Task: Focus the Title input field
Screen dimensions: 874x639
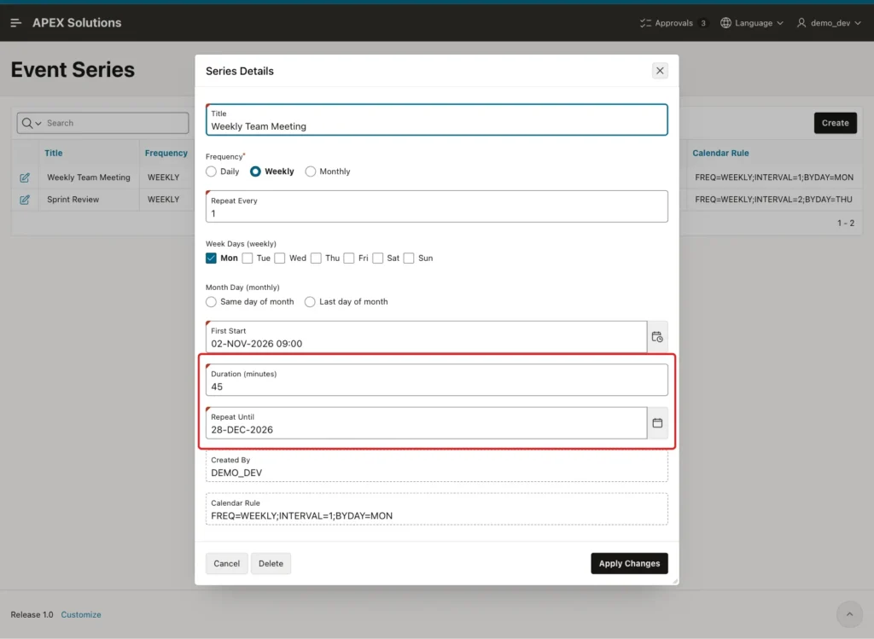Action: (436, 119)
